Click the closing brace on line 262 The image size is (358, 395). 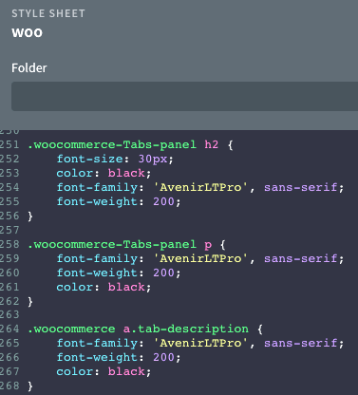(x=30, y=302)
